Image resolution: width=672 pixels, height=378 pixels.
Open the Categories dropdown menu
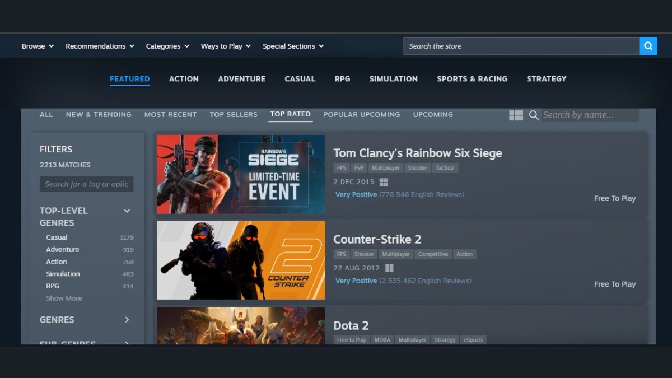167,46
